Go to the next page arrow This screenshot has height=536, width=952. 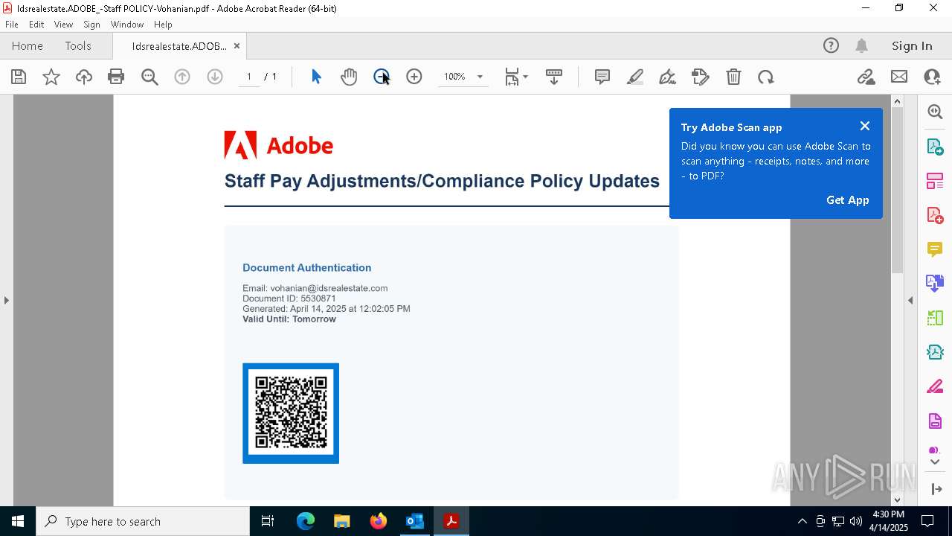pos(215,77)
